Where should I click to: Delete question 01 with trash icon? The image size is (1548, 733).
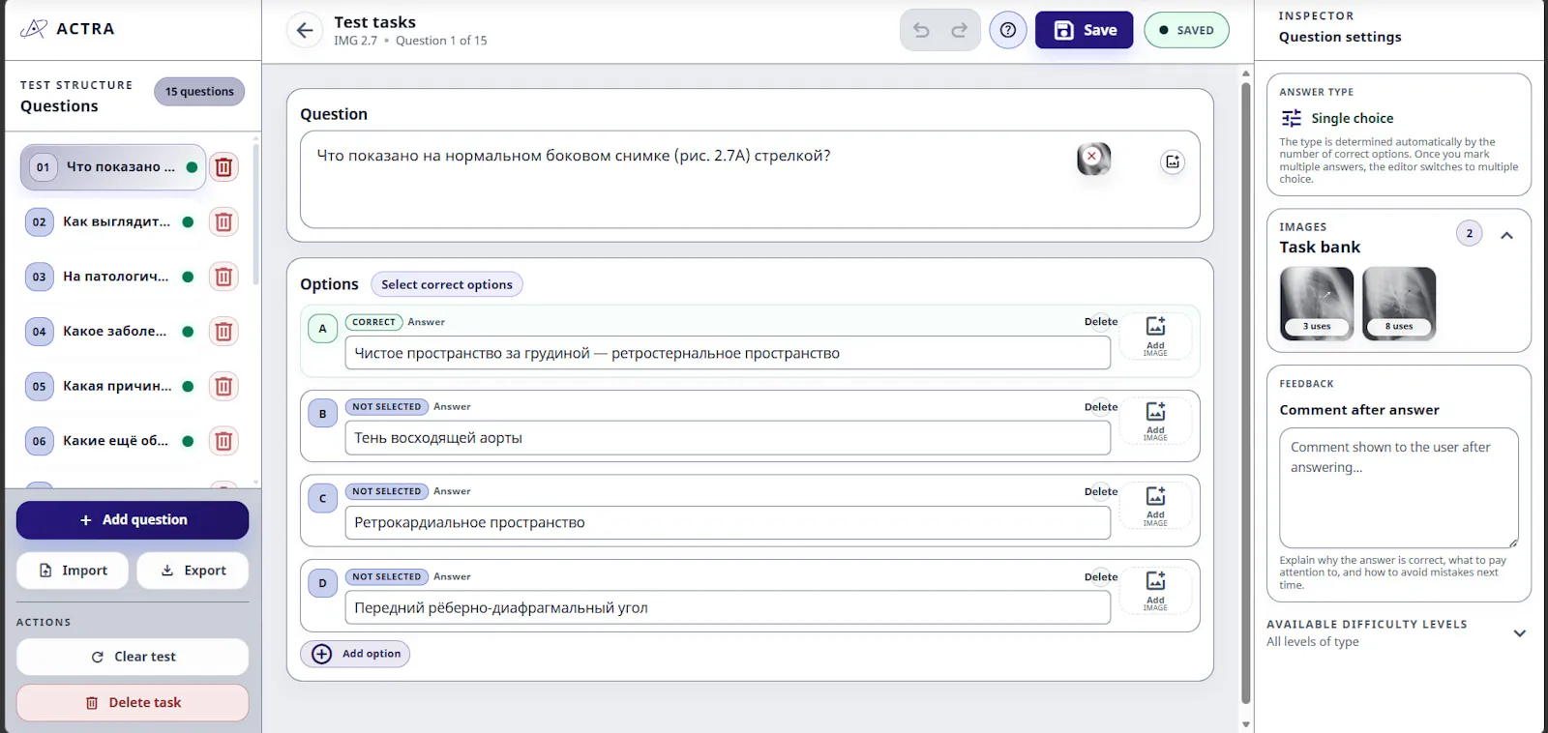point(223,167)
